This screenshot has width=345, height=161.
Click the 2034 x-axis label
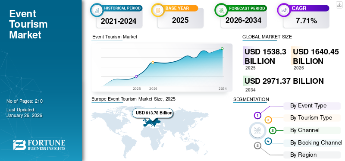(x=223, y=89)
